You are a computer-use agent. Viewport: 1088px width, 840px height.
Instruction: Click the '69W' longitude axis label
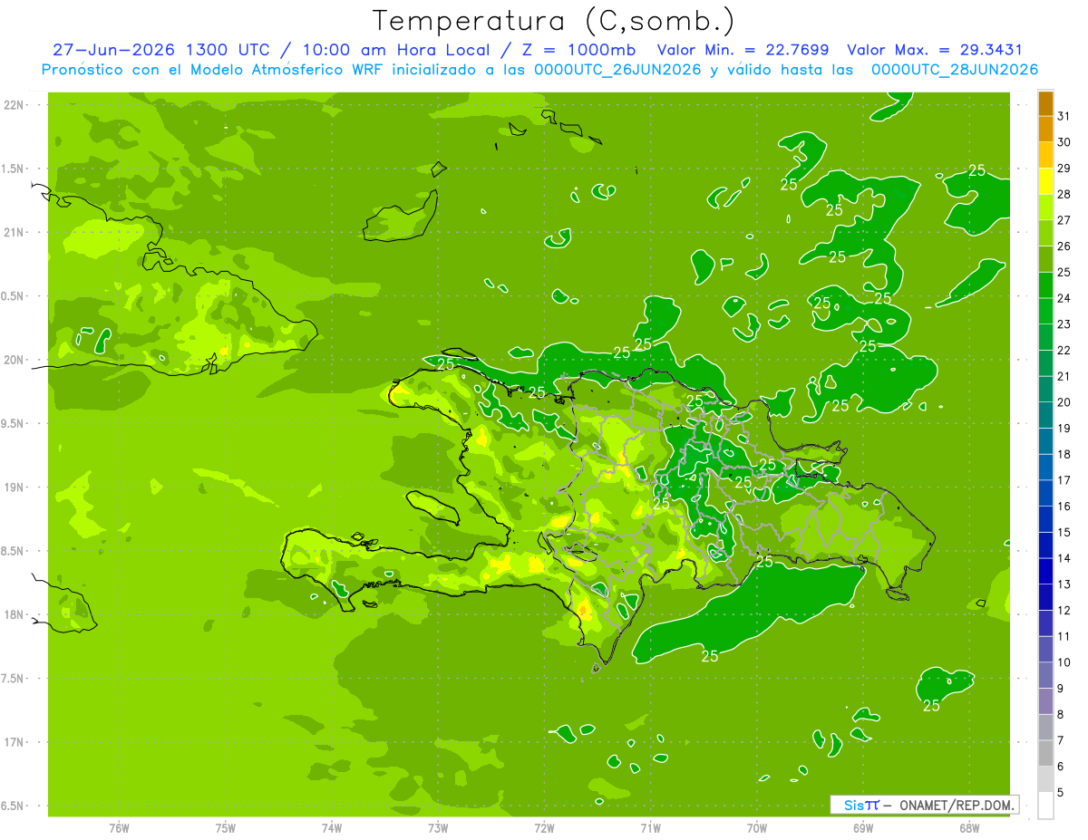pos(863,828)
